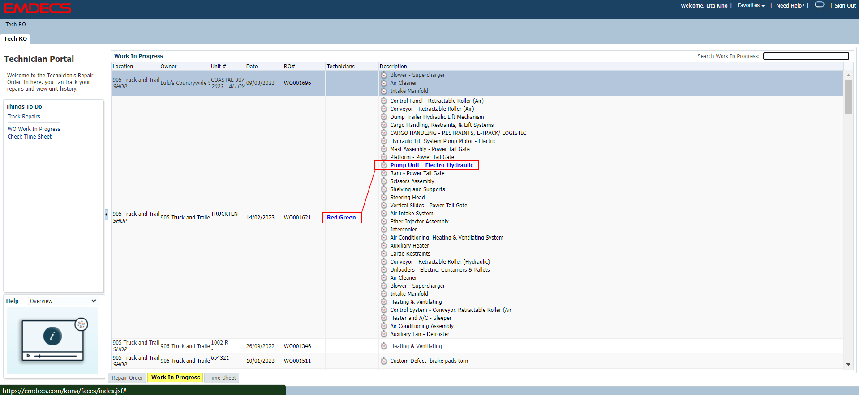Viewport: 859px width, 395px height.
Task: Click the scrollbar down arrow in Work In Progress
Action: [848, 365]
